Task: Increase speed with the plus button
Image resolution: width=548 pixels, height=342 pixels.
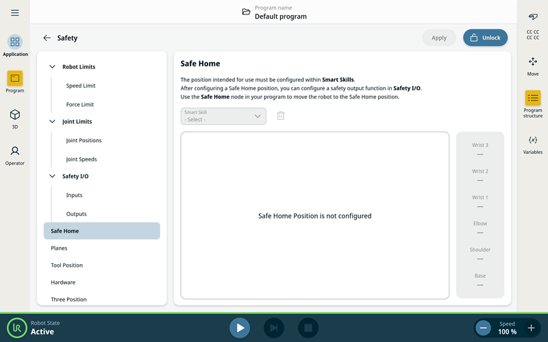Action: tap(531, 328)
